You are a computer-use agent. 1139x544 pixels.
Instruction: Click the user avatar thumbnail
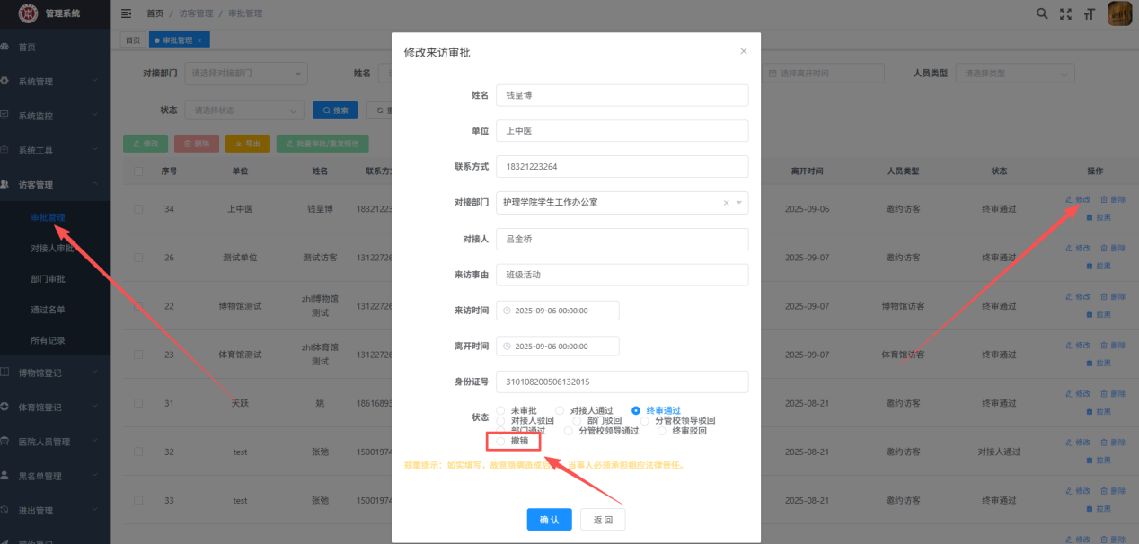[1119, 13]
